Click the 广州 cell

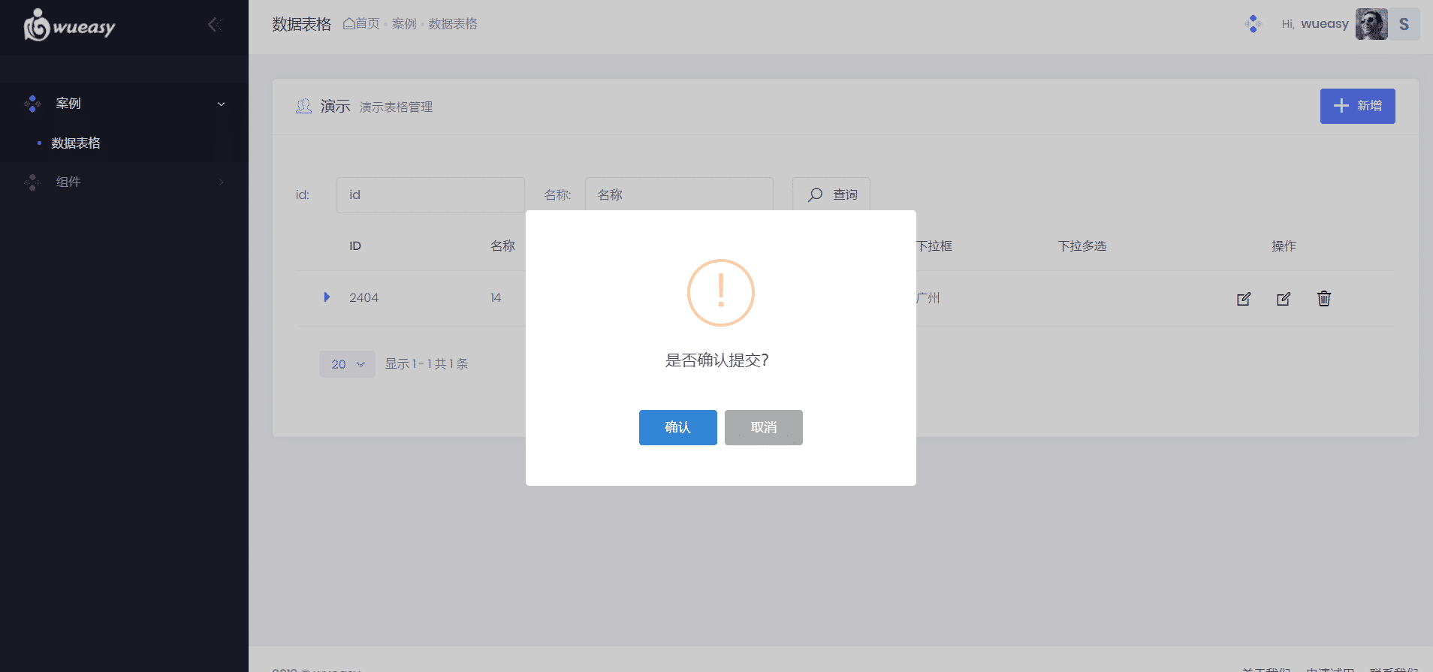point(928,298)
